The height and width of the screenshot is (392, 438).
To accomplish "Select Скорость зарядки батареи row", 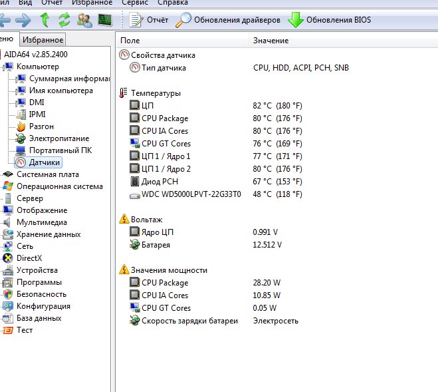I will pos(214,321).
